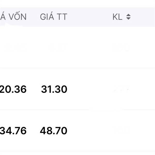Click the sort arrows beside KL

128,17
